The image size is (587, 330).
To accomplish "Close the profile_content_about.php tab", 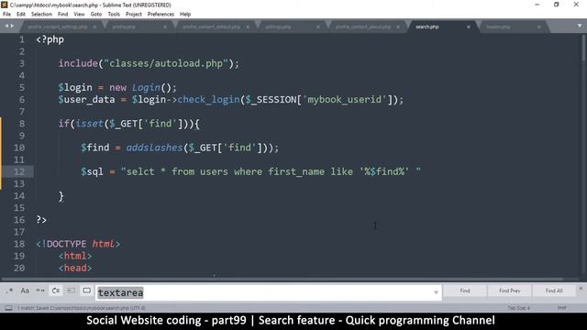I will point(397,27).
